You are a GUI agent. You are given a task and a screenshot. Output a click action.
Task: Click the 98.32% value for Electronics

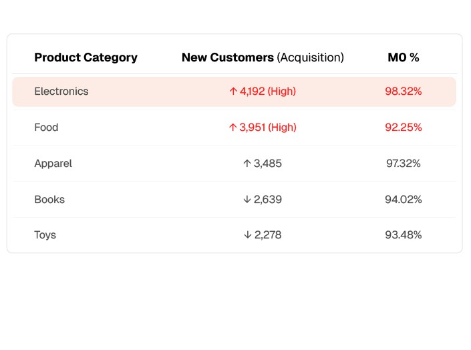404,92
